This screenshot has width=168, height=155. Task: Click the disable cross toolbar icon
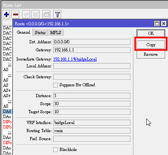35,14
